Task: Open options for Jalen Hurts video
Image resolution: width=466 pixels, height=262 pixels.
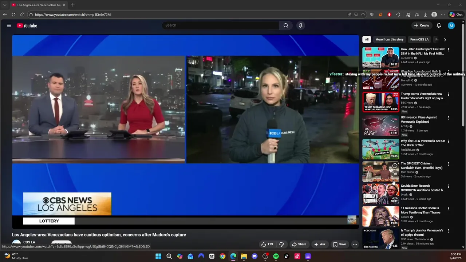Action: [x=448, y=49]
